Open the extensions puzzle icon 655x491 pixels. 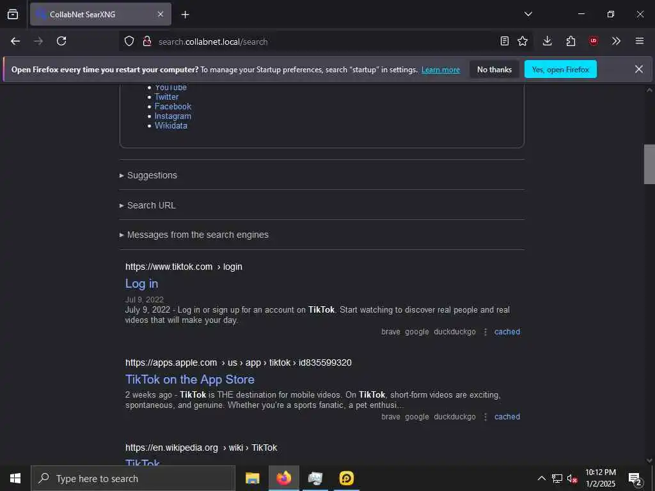coord(571,41)
